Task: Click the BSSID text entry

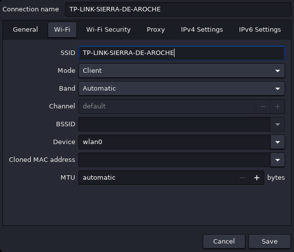Action: (175, 124)
